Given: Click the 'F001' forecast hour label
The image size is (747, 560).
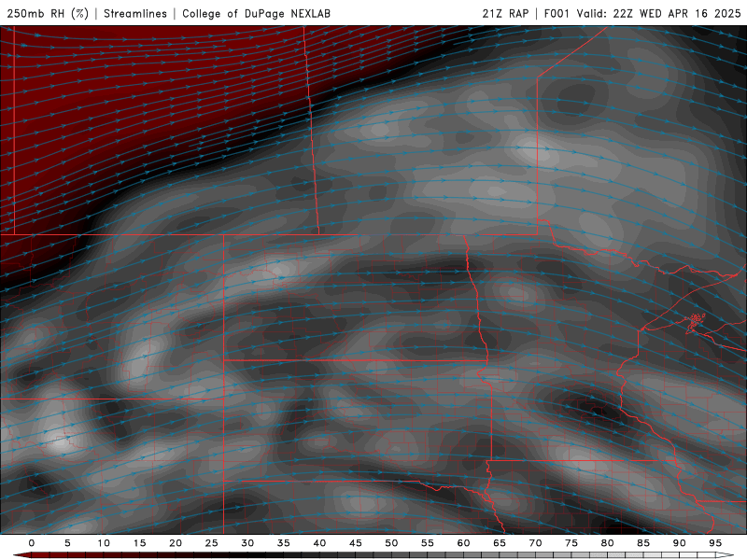Looking at the screenshot, I should pos(557,13).
